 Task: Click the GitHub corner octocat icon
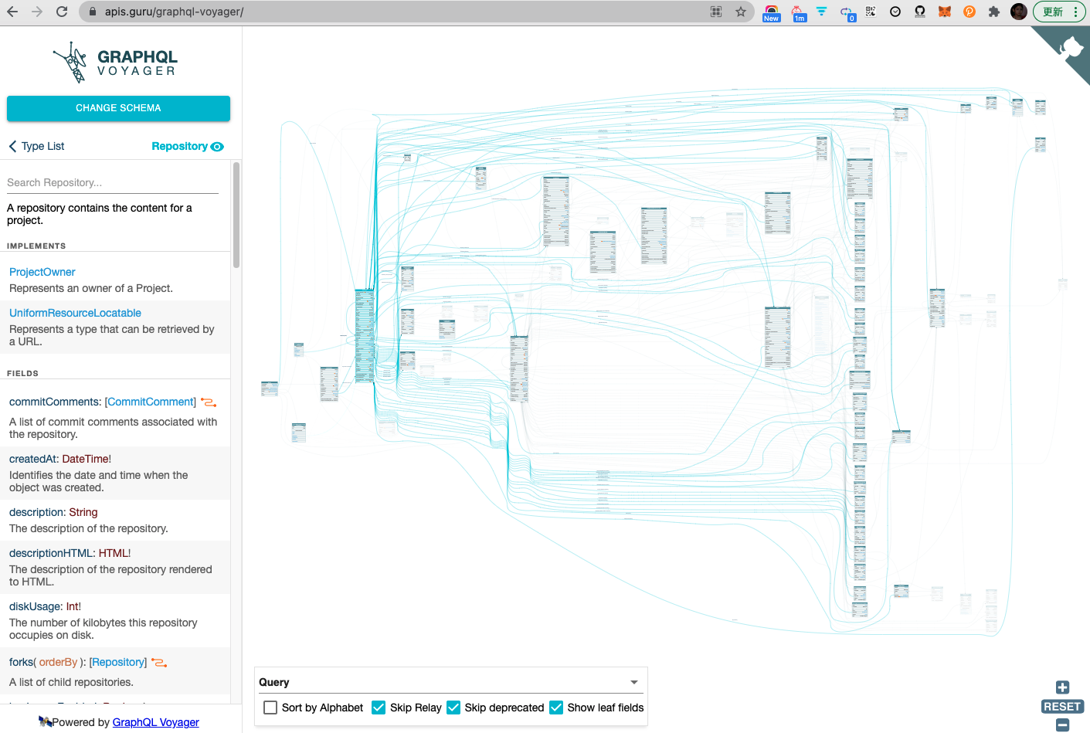click(1071, 48)
